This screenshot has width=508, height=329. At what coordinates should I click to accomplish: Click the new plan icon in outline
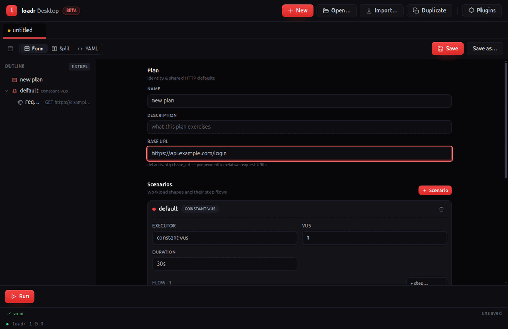click(15, 80)
